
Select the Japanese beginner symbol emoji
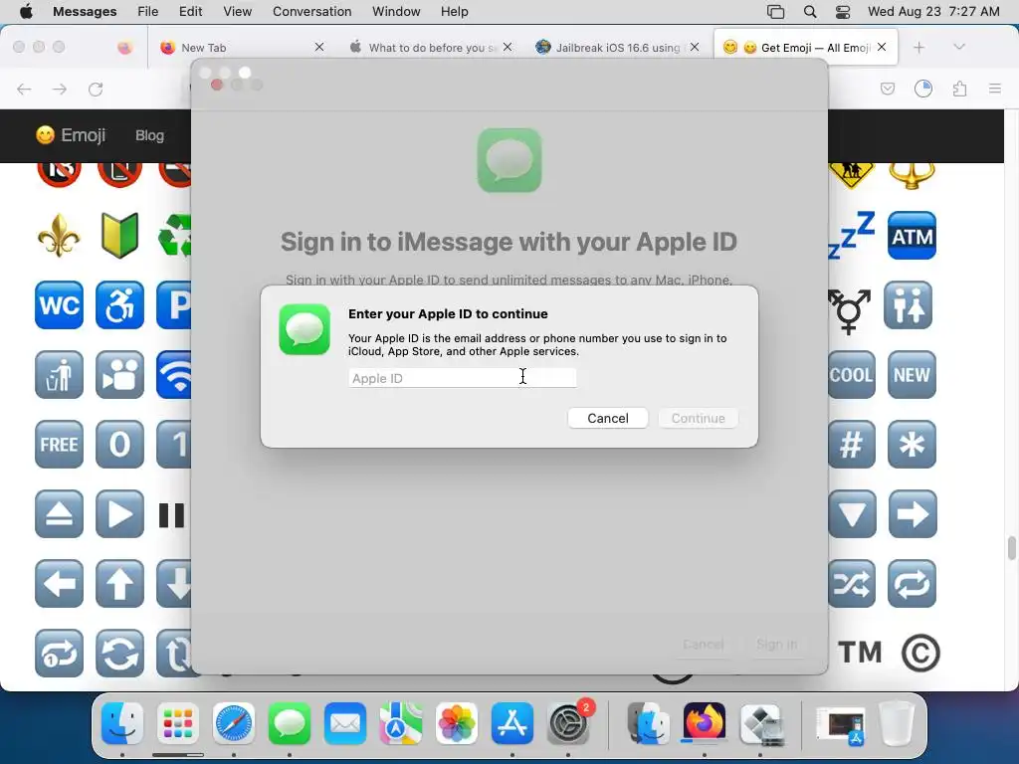[120, 235]
